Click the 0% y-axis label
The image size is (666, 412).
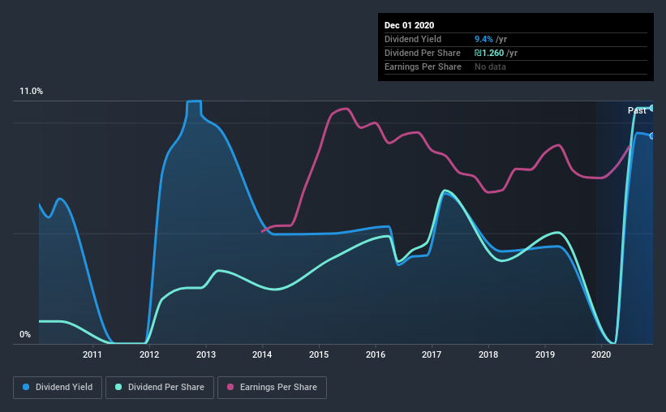pyautogui.click(x=25, y=334)
